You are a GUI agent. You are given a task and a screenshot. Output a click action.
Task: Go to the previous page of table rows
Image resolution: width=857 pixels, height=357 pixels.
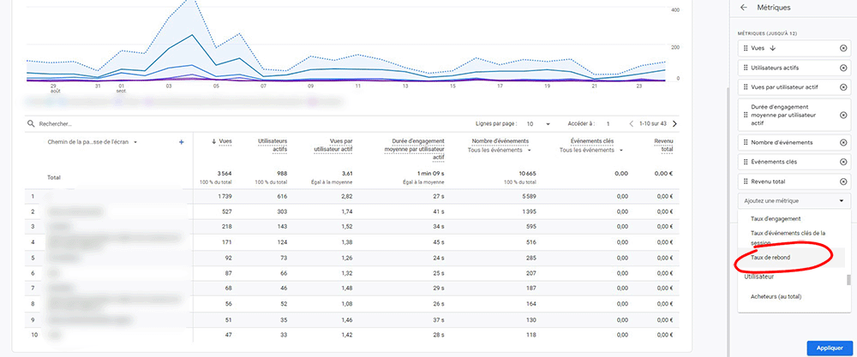tap(632, 124)
